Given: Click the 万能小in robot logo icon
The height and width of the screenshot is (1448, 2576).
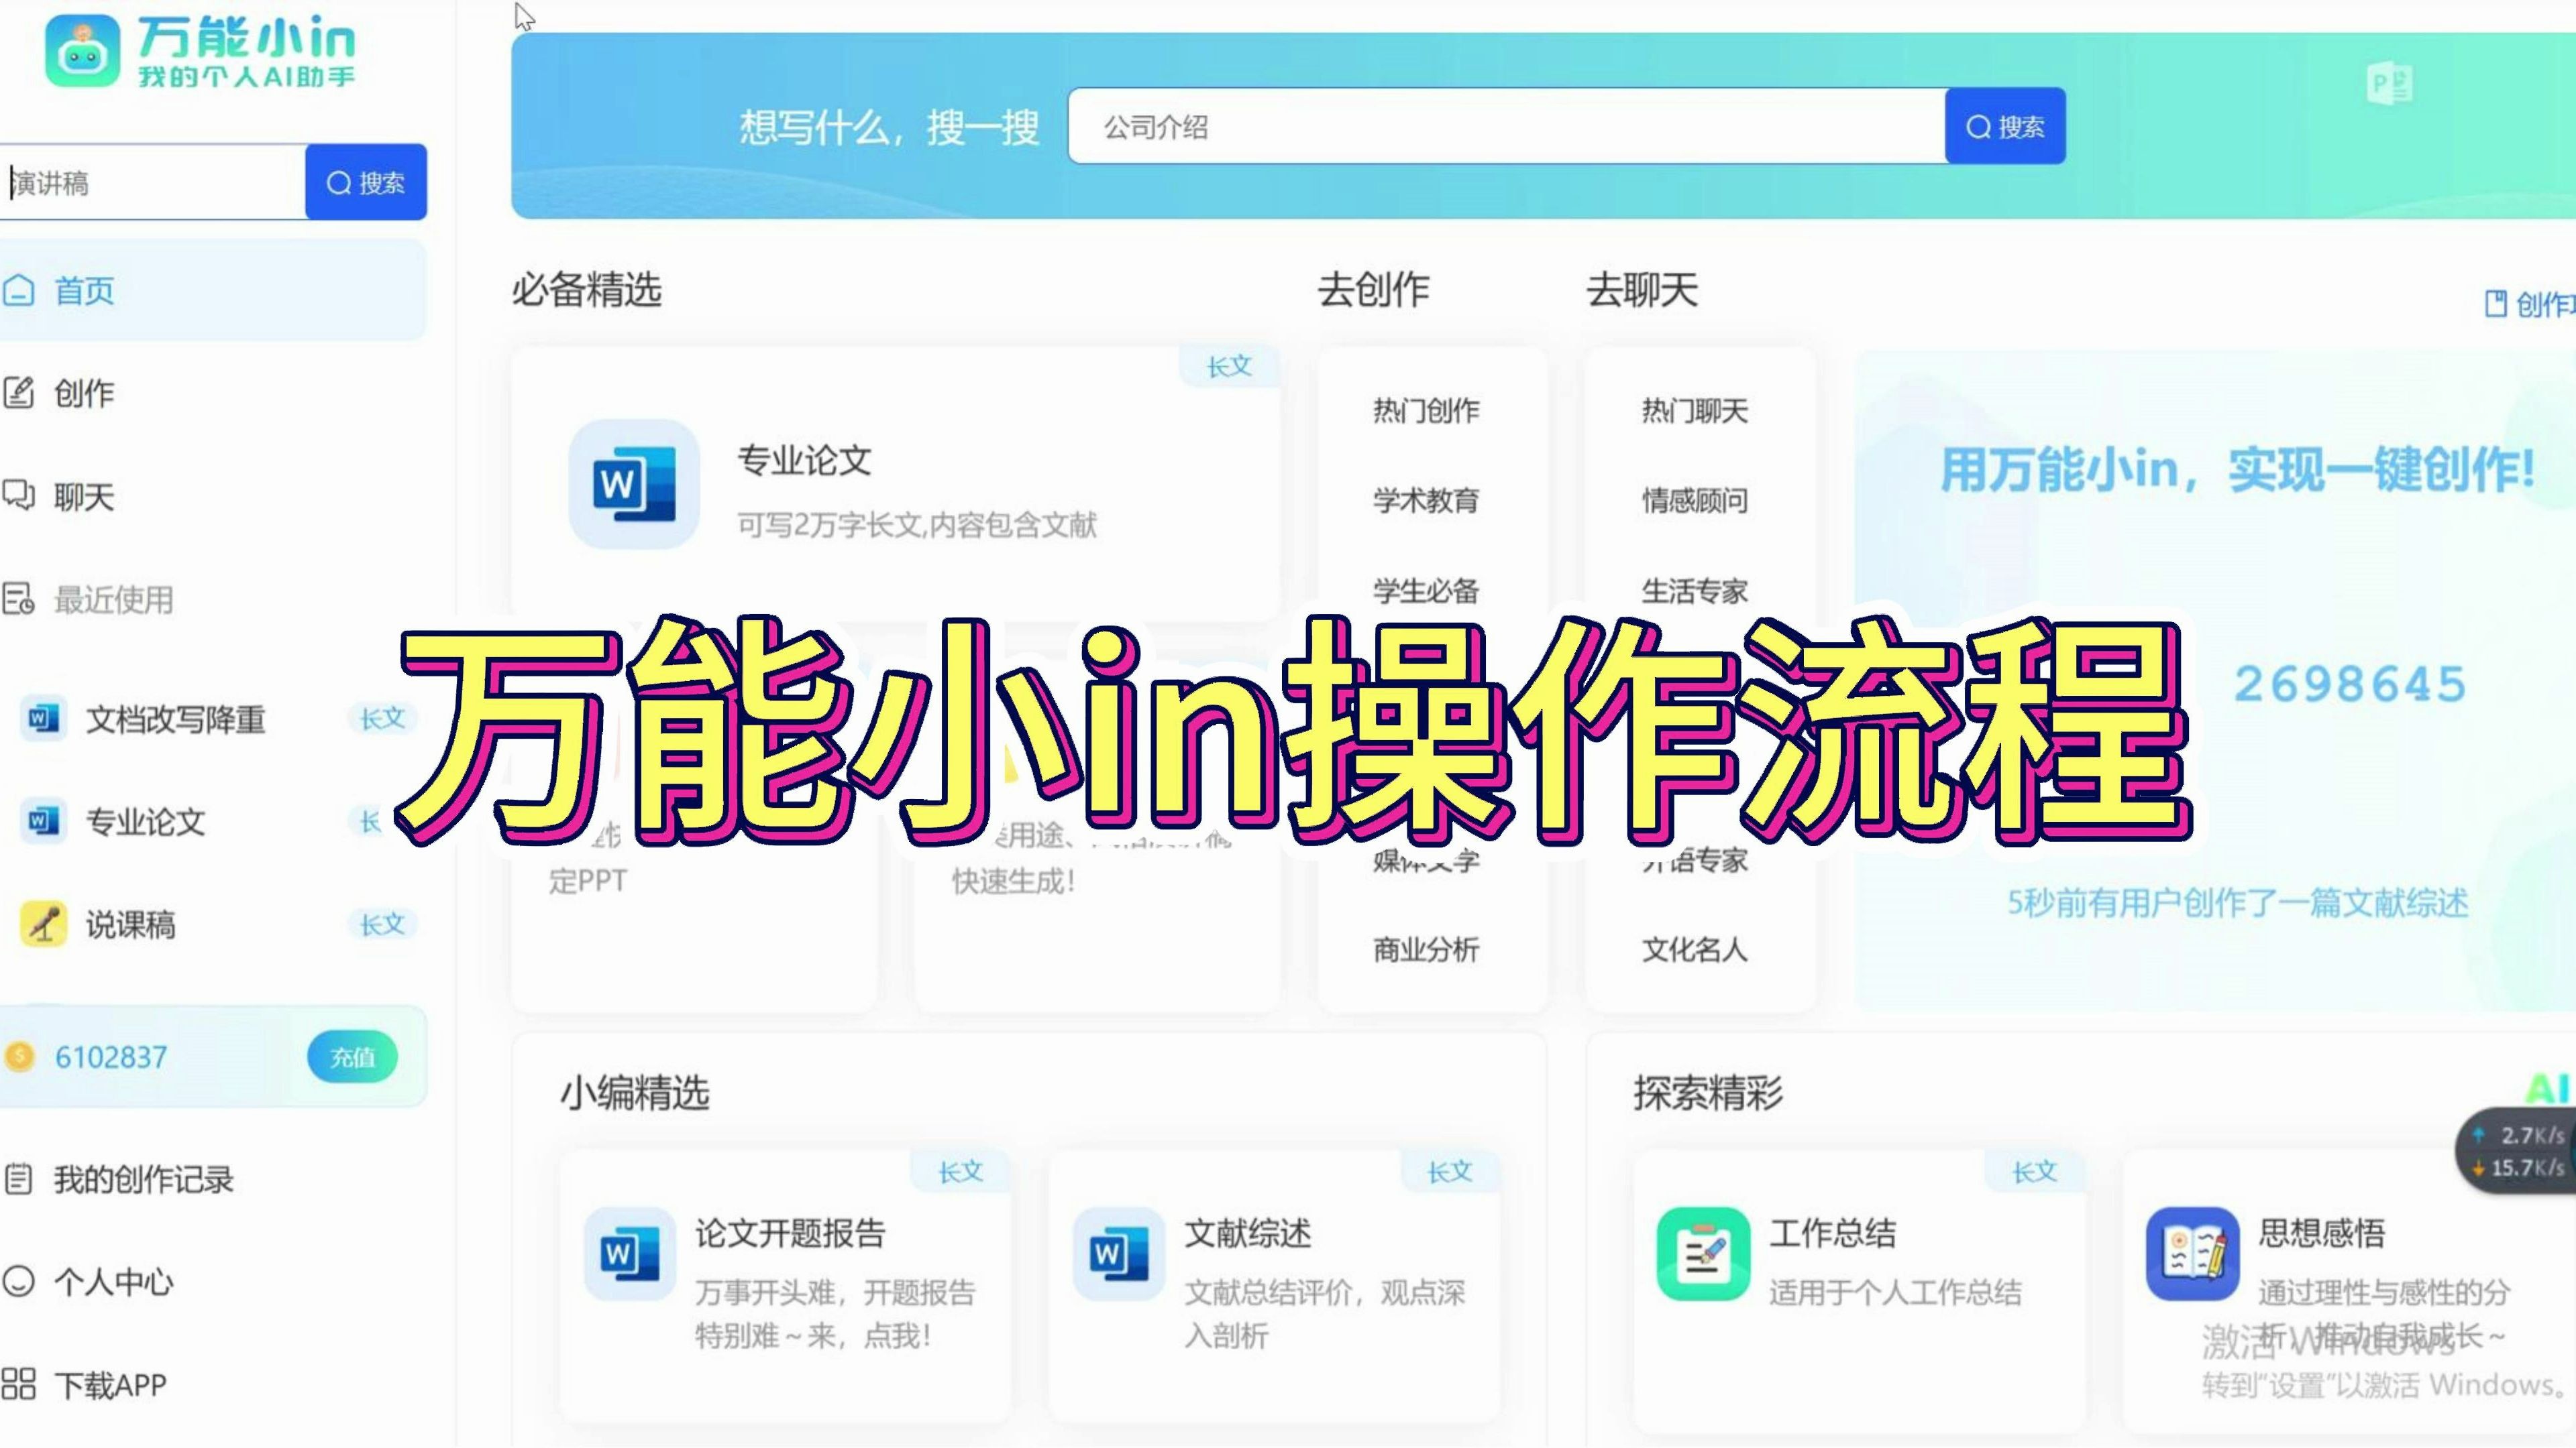Looking at the screenshot, I should pyautogui.click(x=82, y=51).
